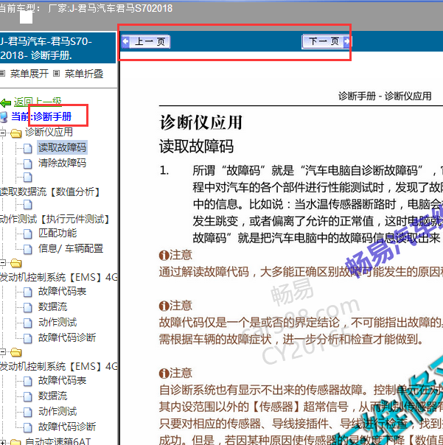Image resolution: width=443 pixels, height=445 pixels.
Task: Click page icon above 动作测试【执行元件测试】
Action: (27, 205)
